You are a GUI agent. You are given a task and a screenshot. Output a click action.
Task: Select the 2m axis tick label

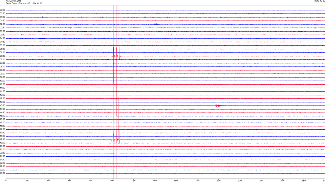27,181
